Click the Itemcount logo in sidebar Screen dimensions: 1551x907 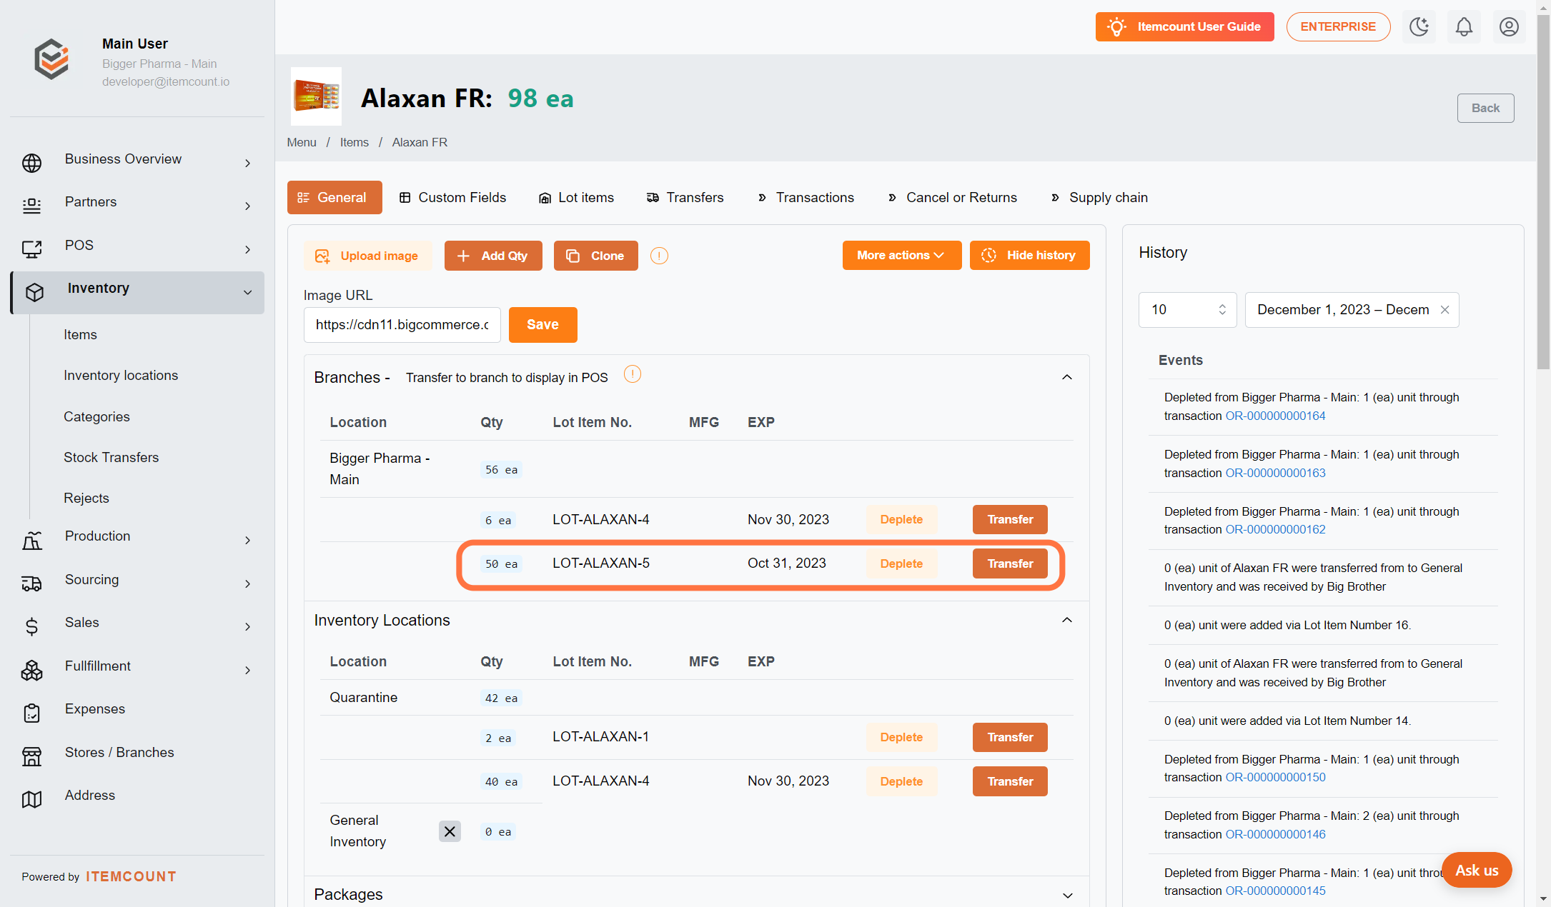(x=51, y=59)
